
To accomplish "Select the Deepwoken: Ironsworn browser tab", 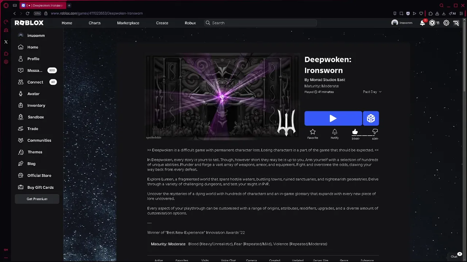I will 42,5.
